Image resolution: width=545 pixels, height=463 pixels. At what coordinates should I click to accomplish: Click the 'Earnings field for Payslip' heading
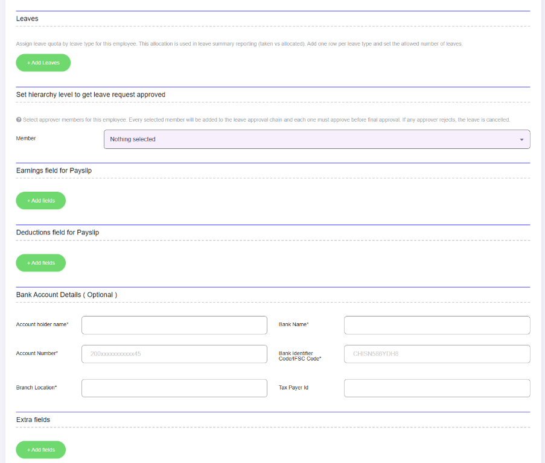click(x=54, y=171)
